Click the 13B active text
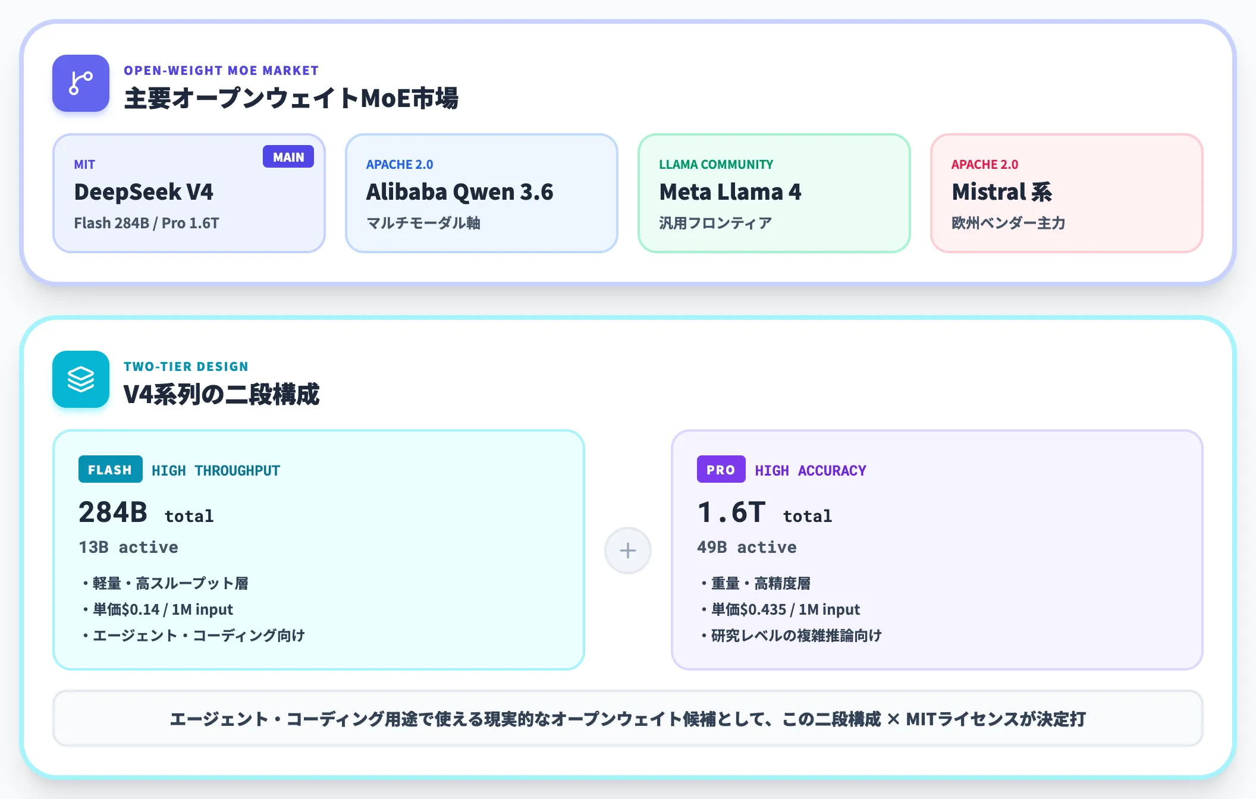Screen dimensions: 1256x799 tap(128, 547)
